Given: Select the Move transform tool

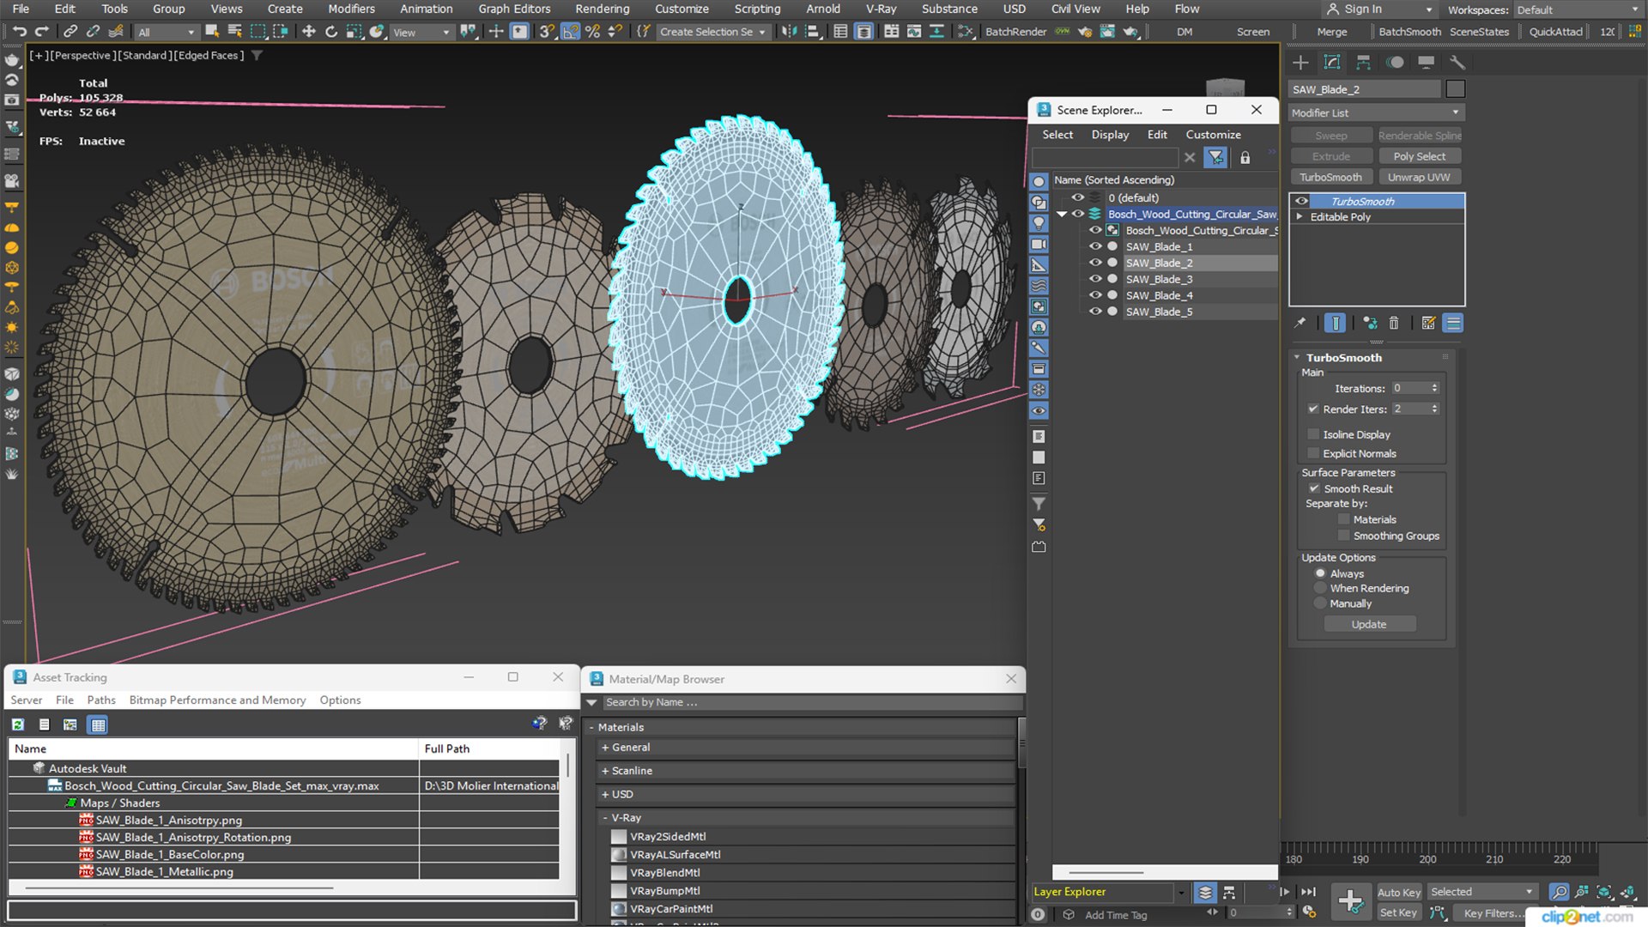Looking at the screenshot, I should click(x=308, y=32).
